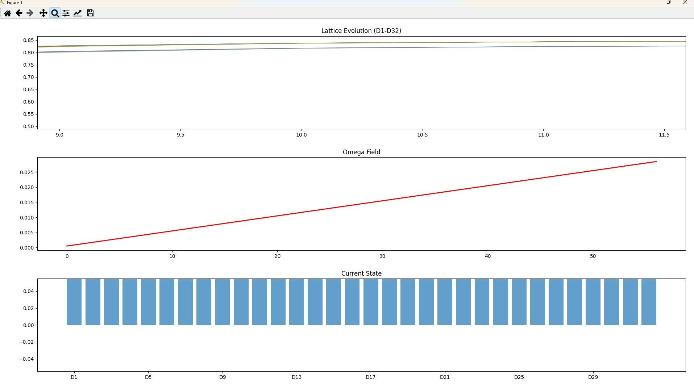Open Configure subplots dialog

click(66, 13)
